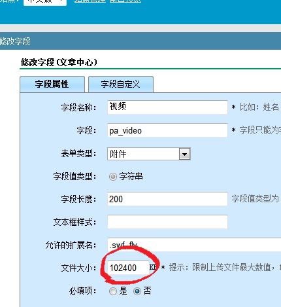Click the 修改字段 (文章中心) heading
The image size is (281, 307).
[59, 62]
